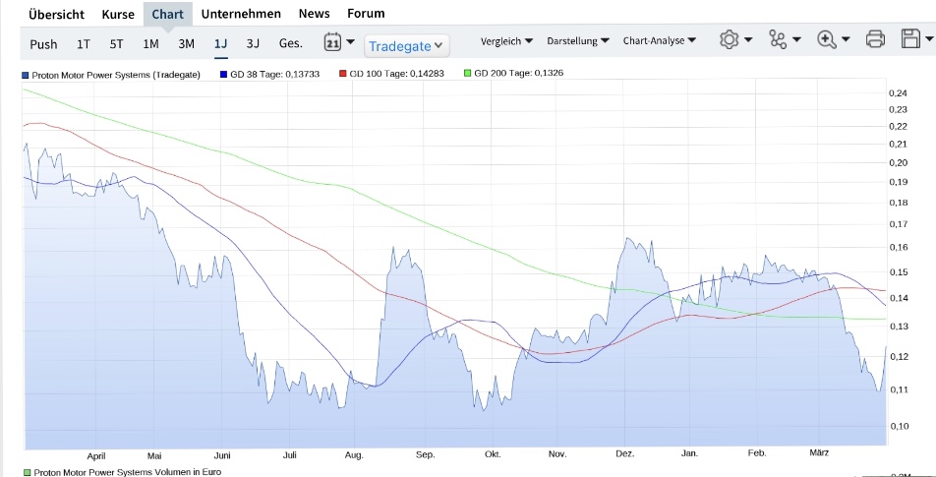Image resolution: width=936 pixels, height=477 pixels.
Task: Go to the Unternehmen tab
Action: pos(241,14)
